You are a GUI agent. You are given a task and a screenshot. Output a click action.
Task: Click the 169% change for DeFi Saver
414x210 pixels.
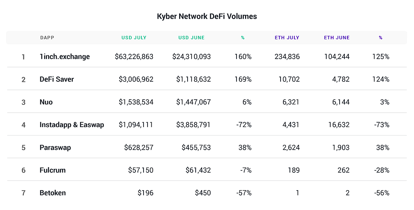coord(243,79)
